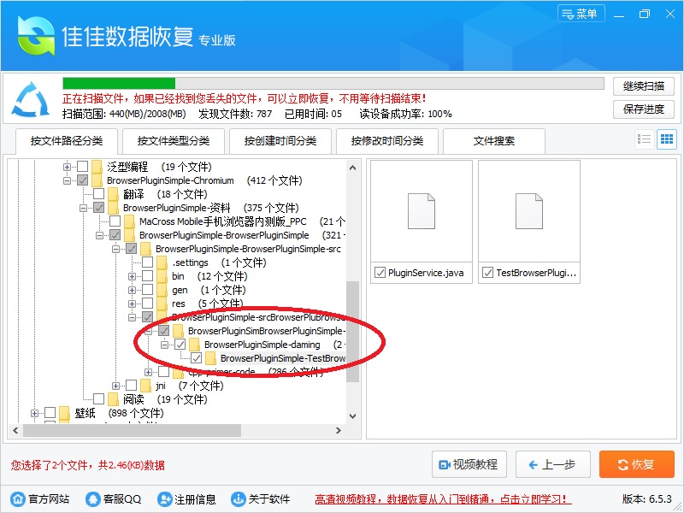Toggle the TestBrowserPlugi... file checkbox
The width and height of the screenshot is (684, 513).
[x=487, y=273]
